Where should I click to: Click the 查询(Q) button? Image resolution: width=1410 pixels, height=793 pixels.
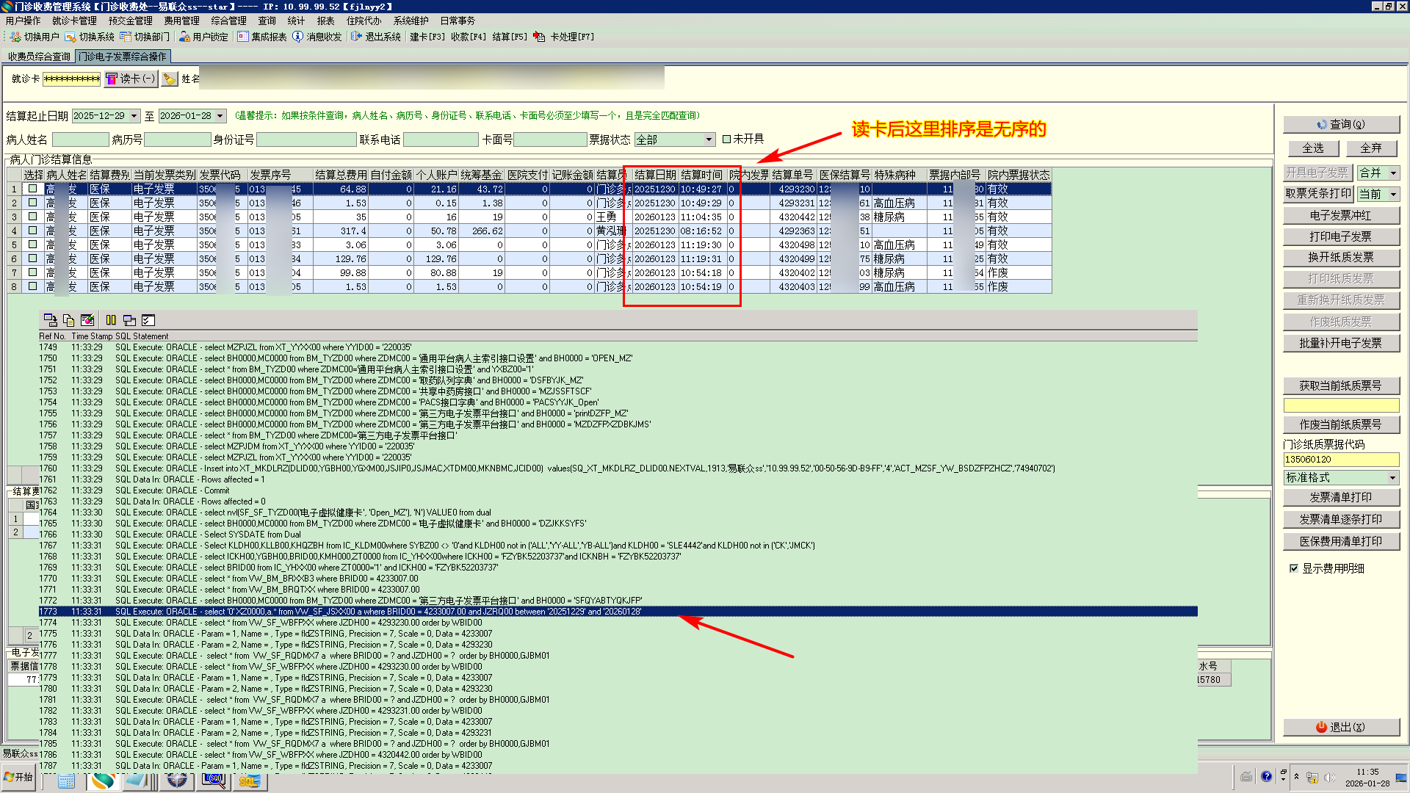[1340, 125]
